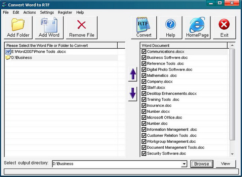Open the Settings menu
242x177 pixels.
(47, 12)
